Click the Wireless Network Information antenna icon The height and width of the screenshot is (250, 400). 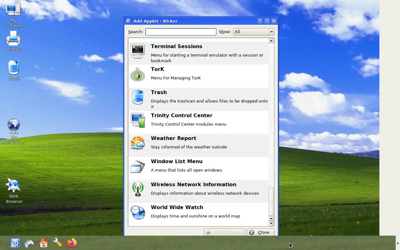138,189
